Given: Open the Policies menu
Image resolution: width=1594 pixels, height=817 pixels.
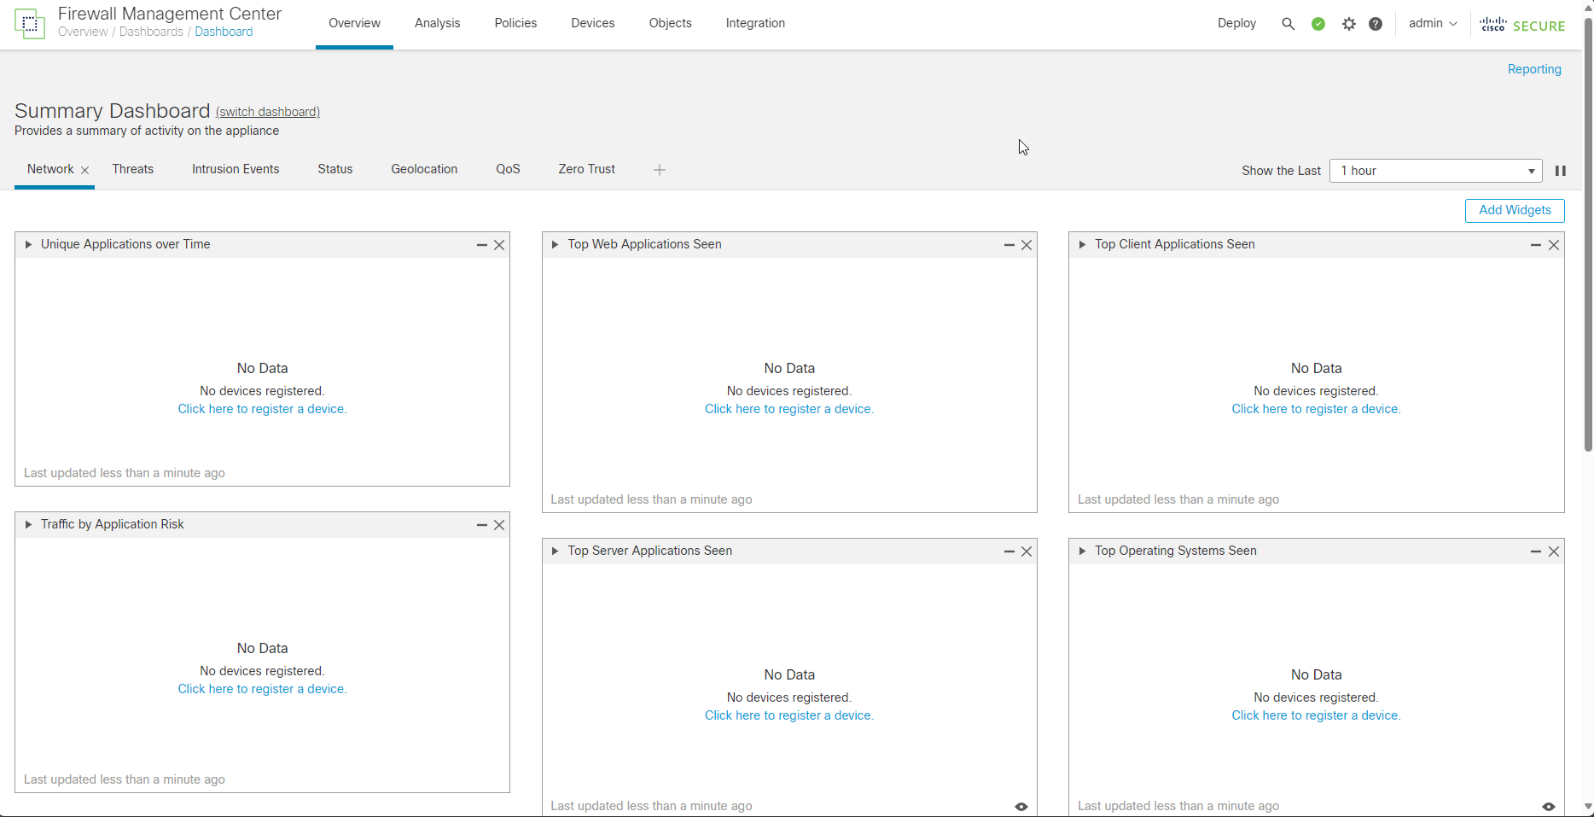Looking at the screenshot, I should coord(515,23).
